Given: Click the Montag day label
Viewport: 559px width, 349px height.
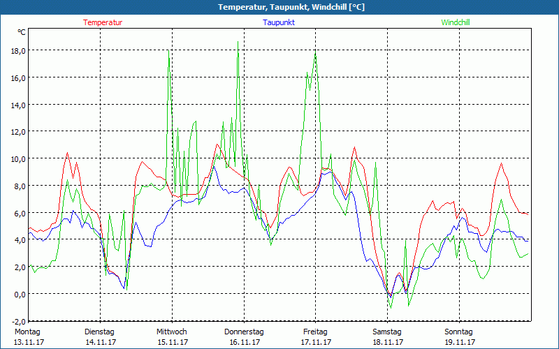Looking at the screenshot, I should [28, 332].
